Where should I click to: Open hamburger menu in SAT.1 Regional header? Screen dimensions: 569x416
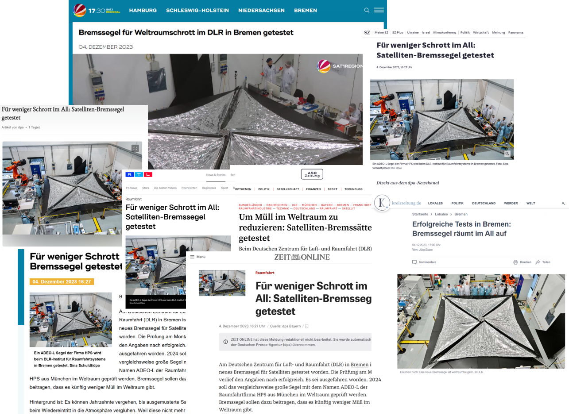(x=379, y=10)
